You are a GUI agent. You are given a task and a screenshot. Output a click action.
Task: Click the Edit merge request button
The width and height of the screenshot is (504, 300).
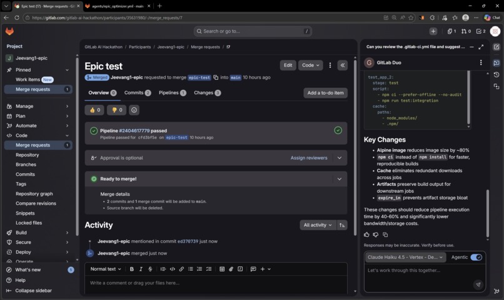click(x=288, y=65)
